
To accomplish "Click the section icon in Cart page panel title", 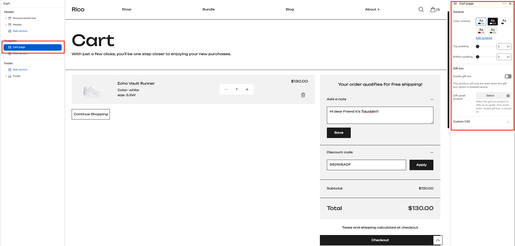I will (x=455, y=3).
